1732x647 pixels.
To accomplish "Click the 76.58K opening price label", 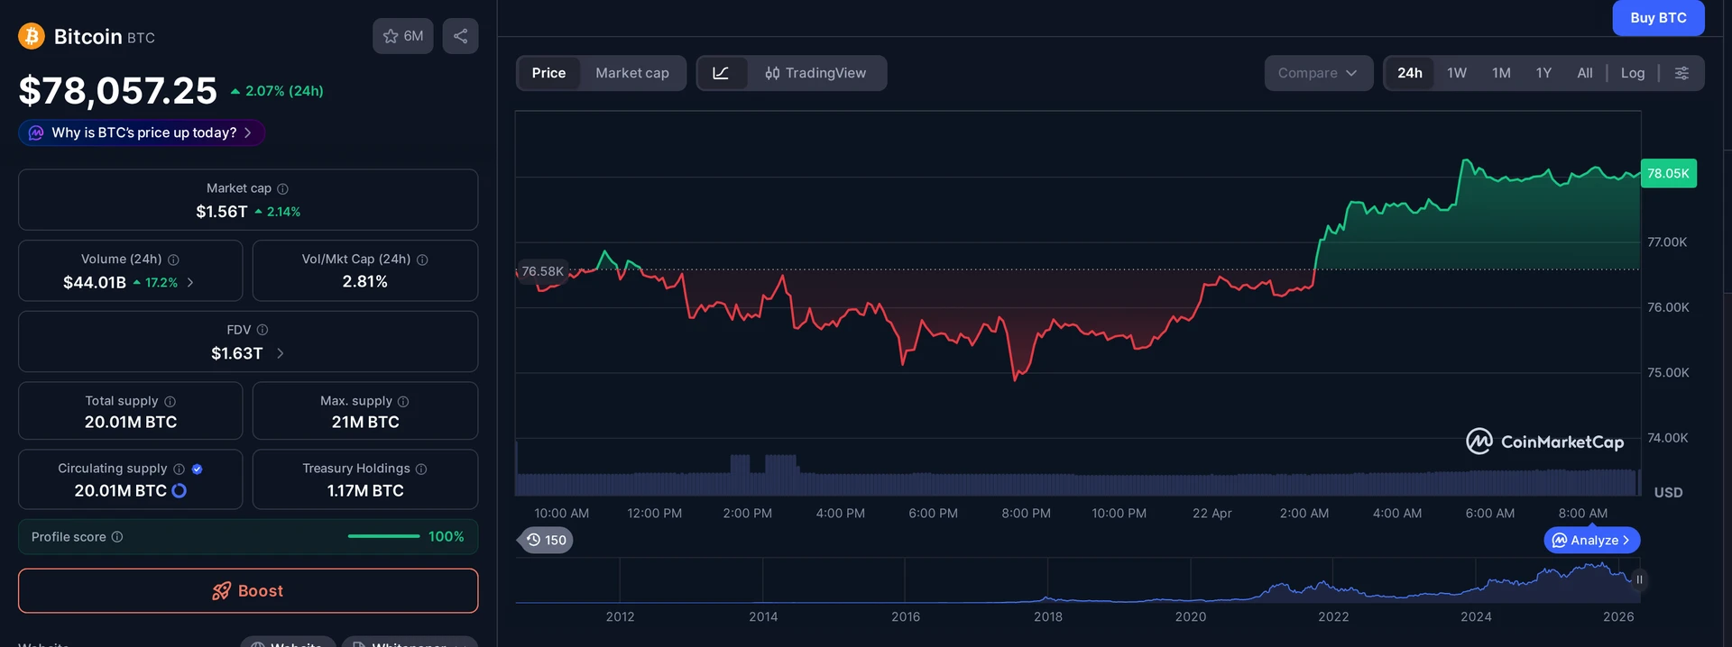I will point(542,271).
